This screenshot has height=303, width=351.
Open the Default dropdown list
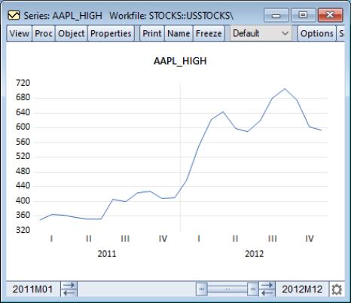click(261, 33)
